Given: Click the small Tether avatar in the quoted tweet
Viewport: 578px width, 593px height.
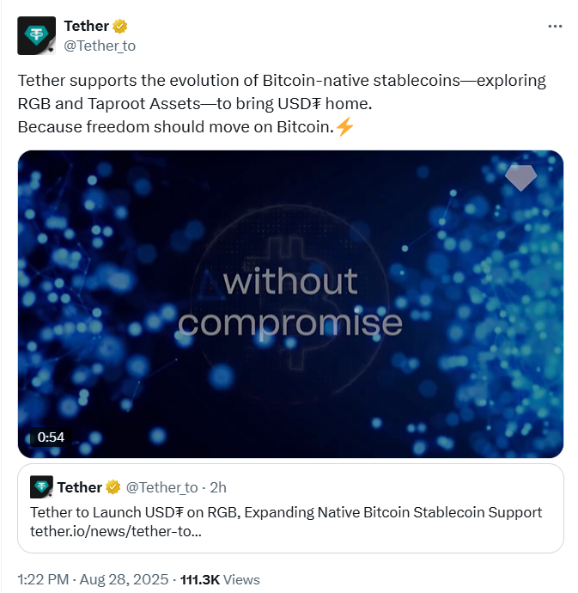Looking at the screenshot, I should 41,487.
